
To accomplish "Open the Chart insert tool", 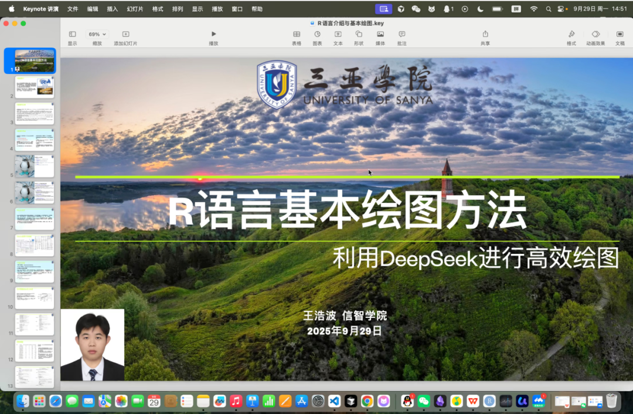I will [x=317, y=35].
